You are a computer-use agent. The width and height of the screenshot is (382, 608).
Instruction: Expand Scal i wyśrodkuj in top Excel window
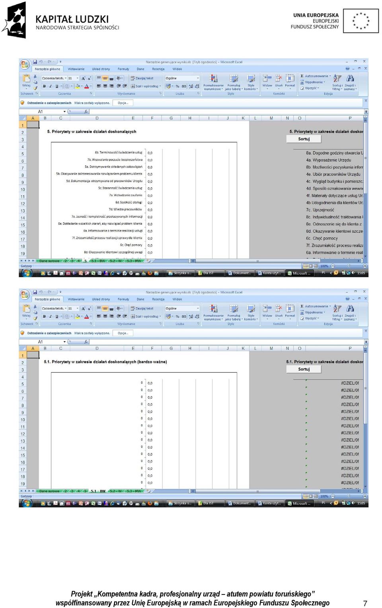(x=160, y=86)
